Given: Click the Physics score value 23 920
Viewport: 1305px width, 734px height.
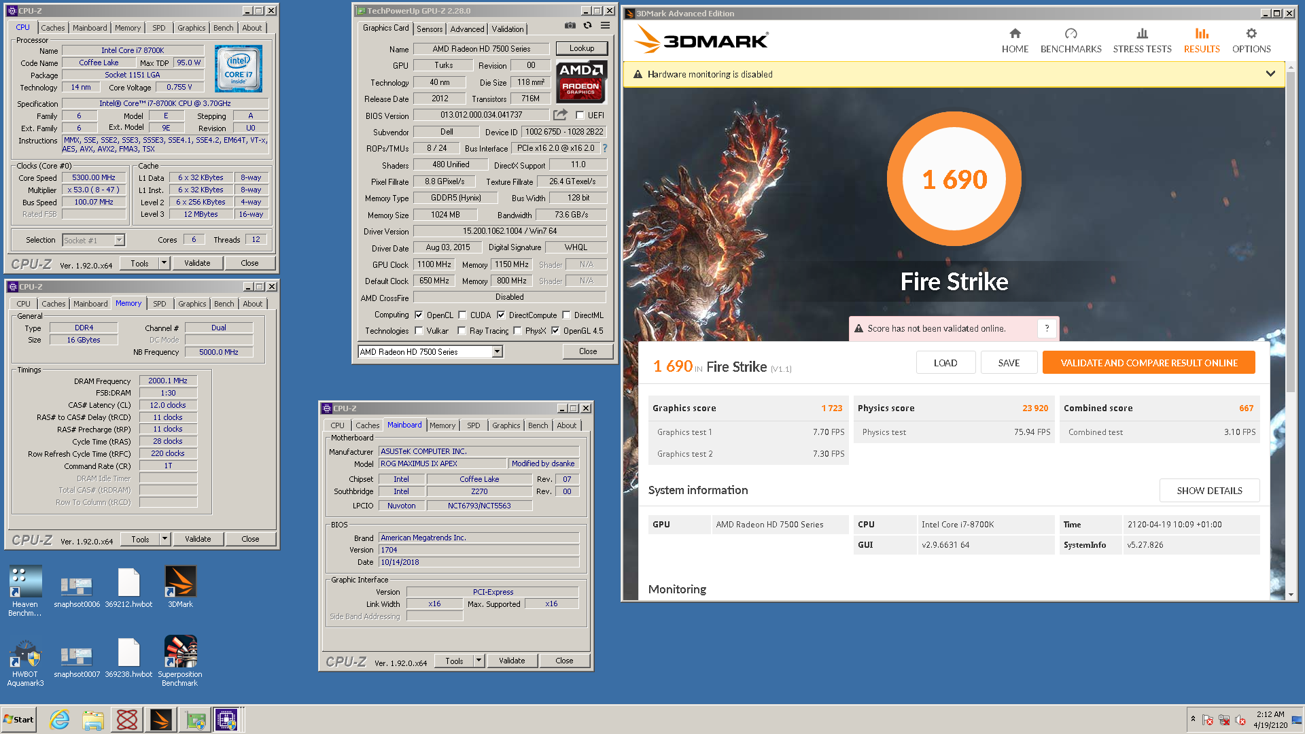Looking at the screenshot, I should pos(1035,408).
